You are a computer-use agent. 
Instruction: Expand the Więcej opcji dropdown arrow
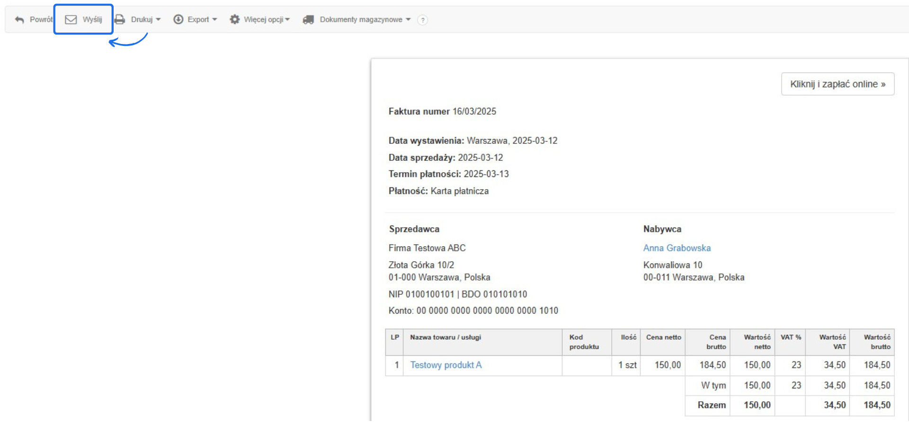click(287, 19)
